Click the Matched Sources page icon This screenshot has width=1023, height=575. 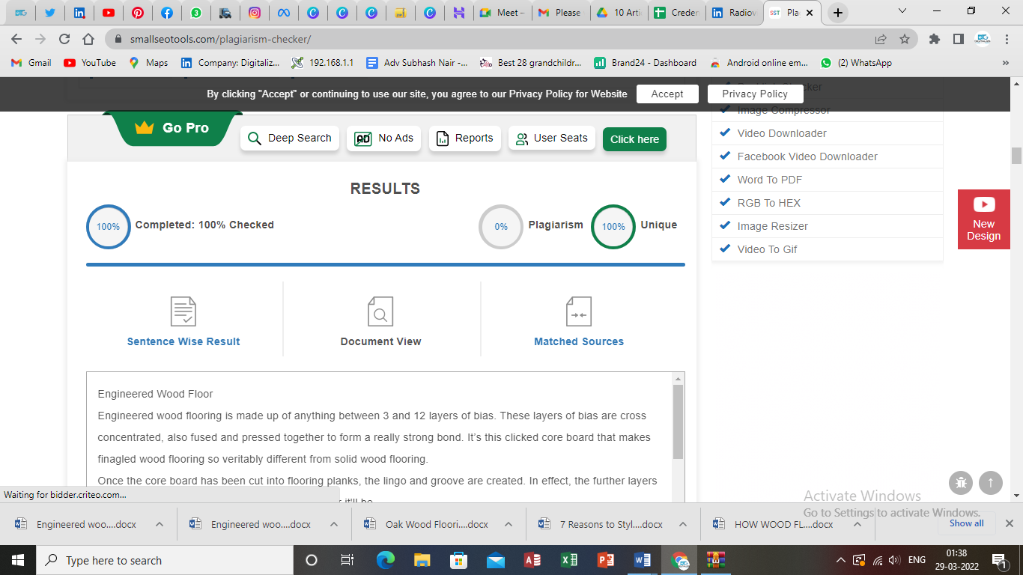(x=578, y=311)
